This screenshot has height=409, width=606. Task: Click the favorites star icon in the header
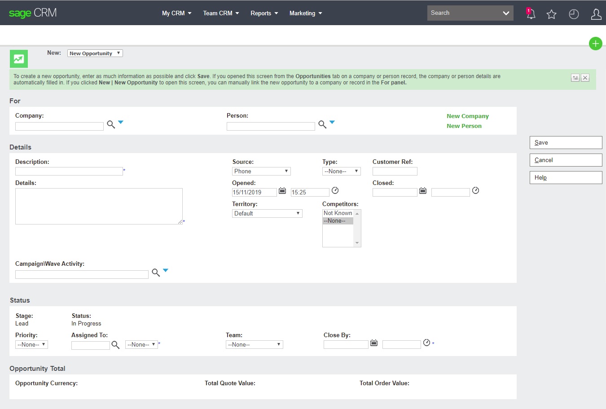point(551,13)
